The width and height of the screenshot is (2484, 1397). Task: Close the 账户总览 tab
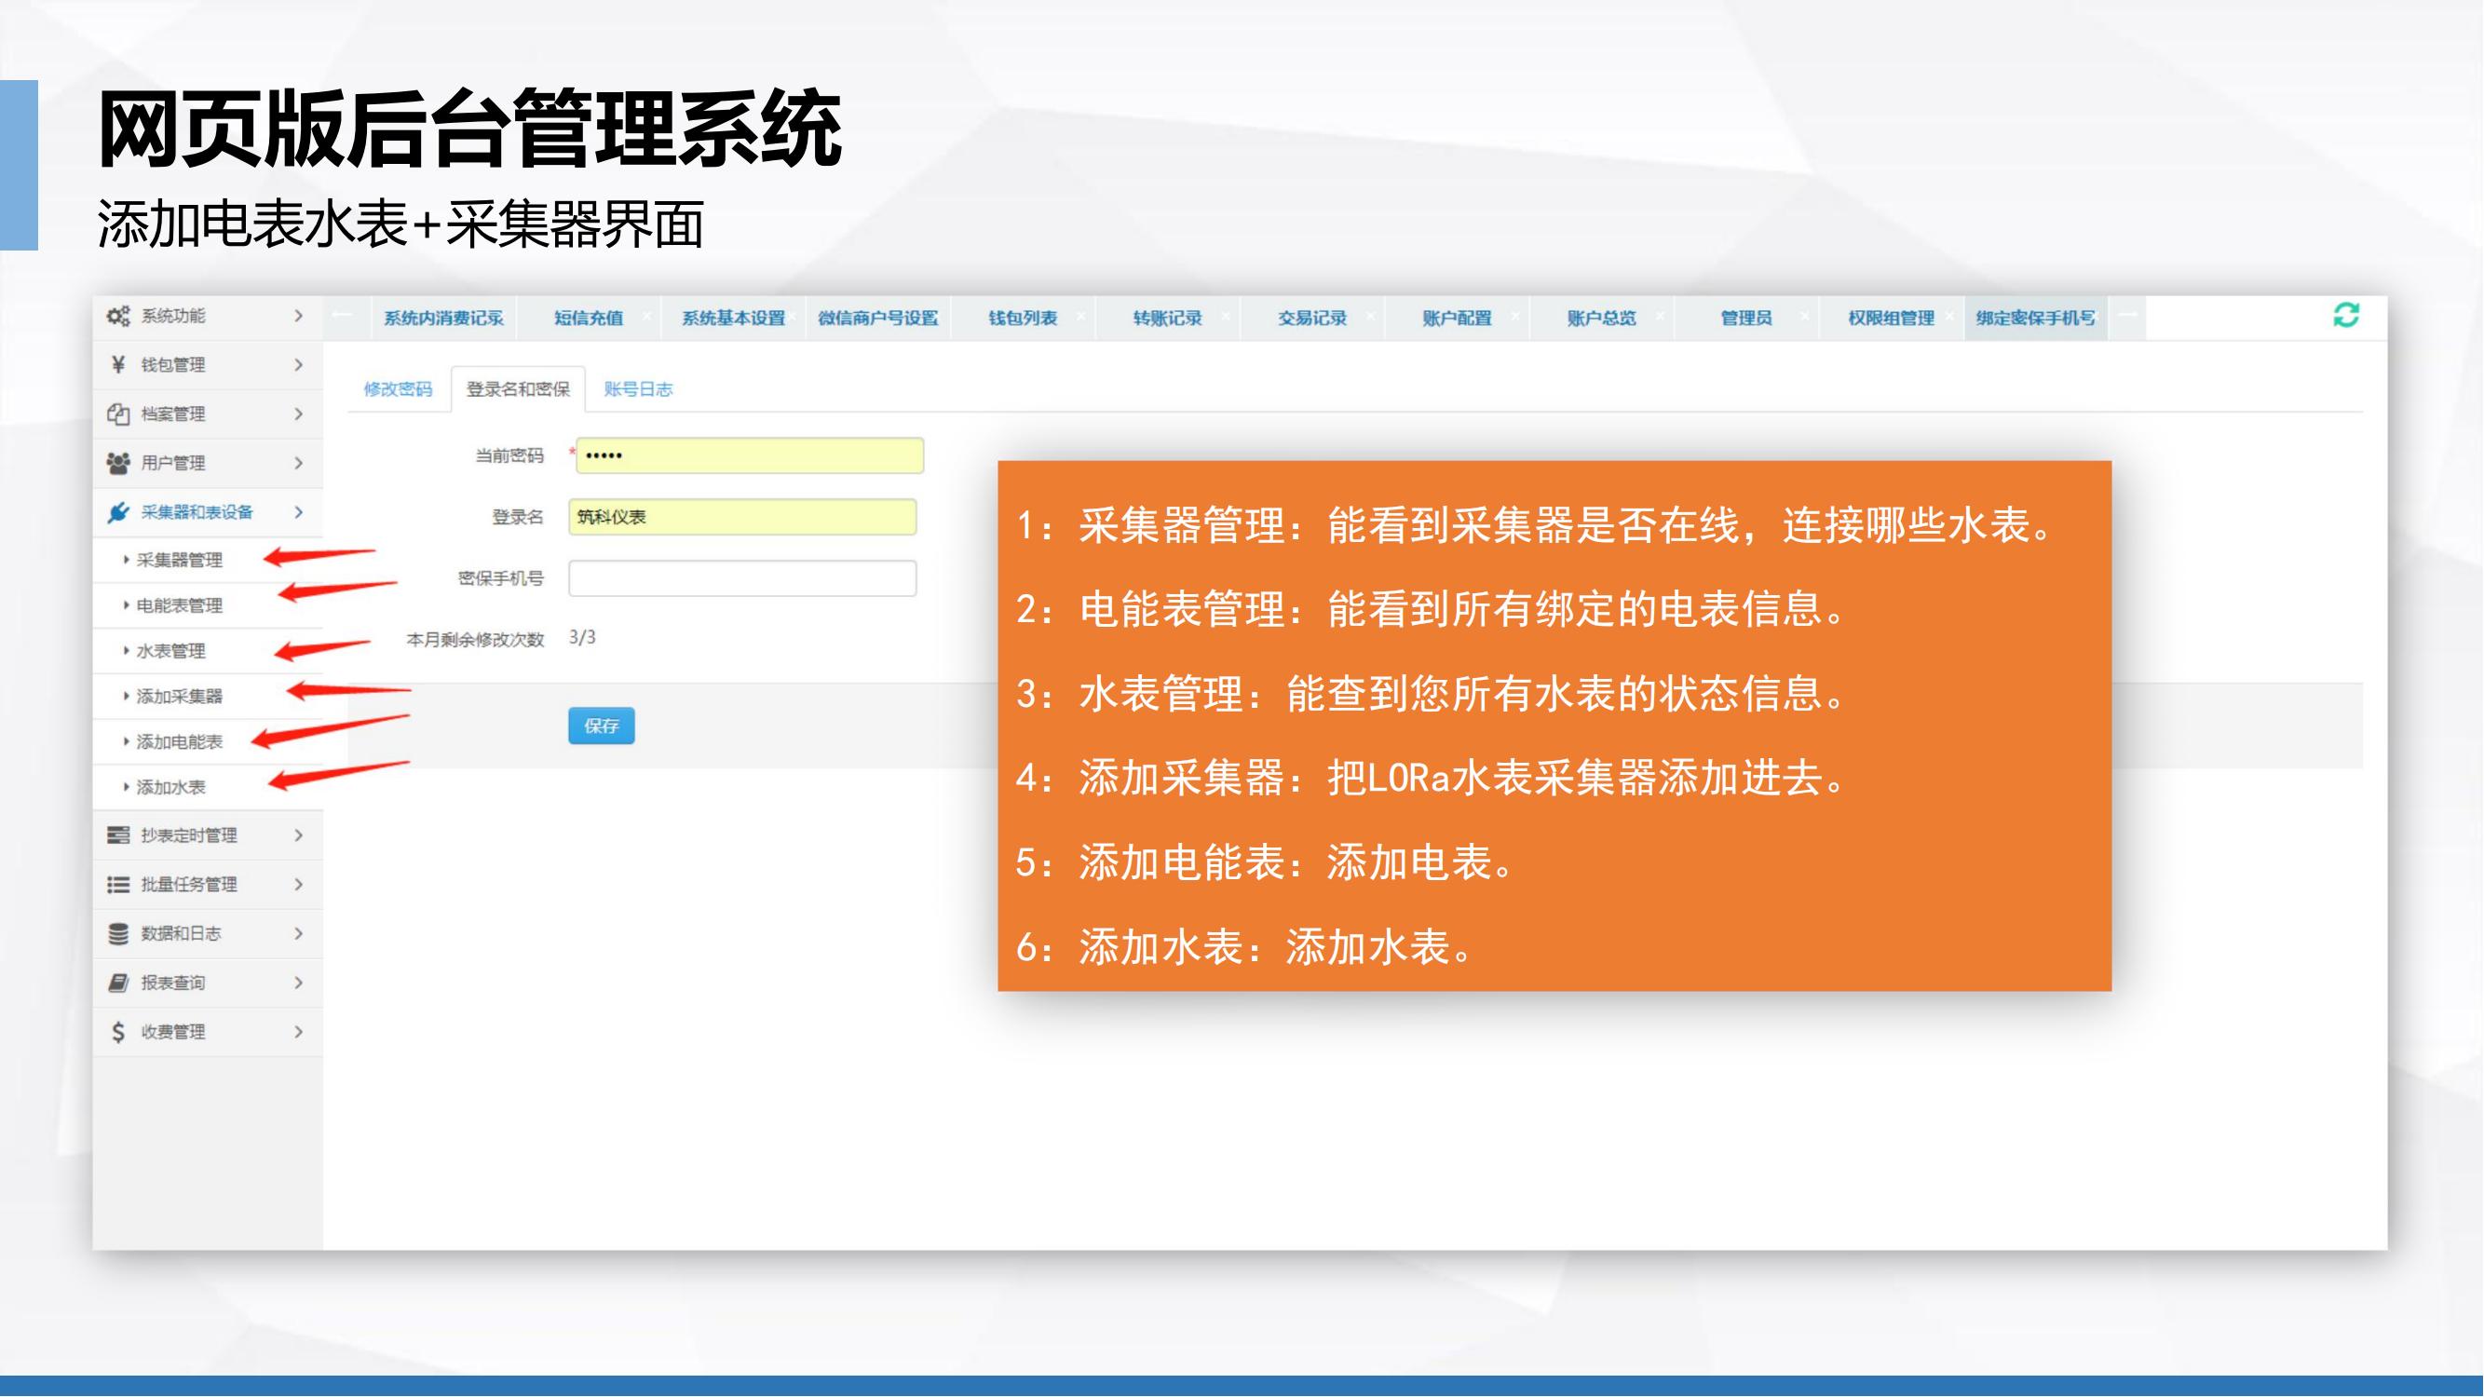(x=1660, y=316)
